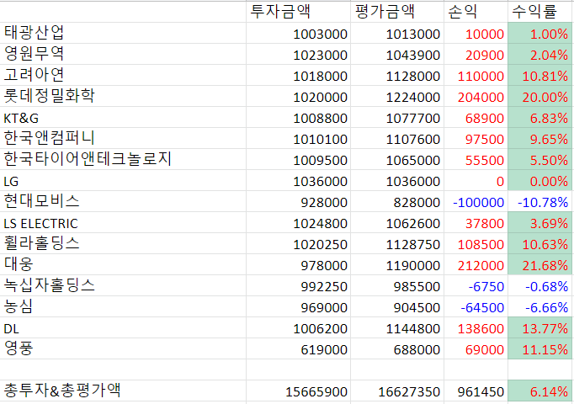Click 농심 return -6.66%

pyautogui.click(x=540, y=306)
